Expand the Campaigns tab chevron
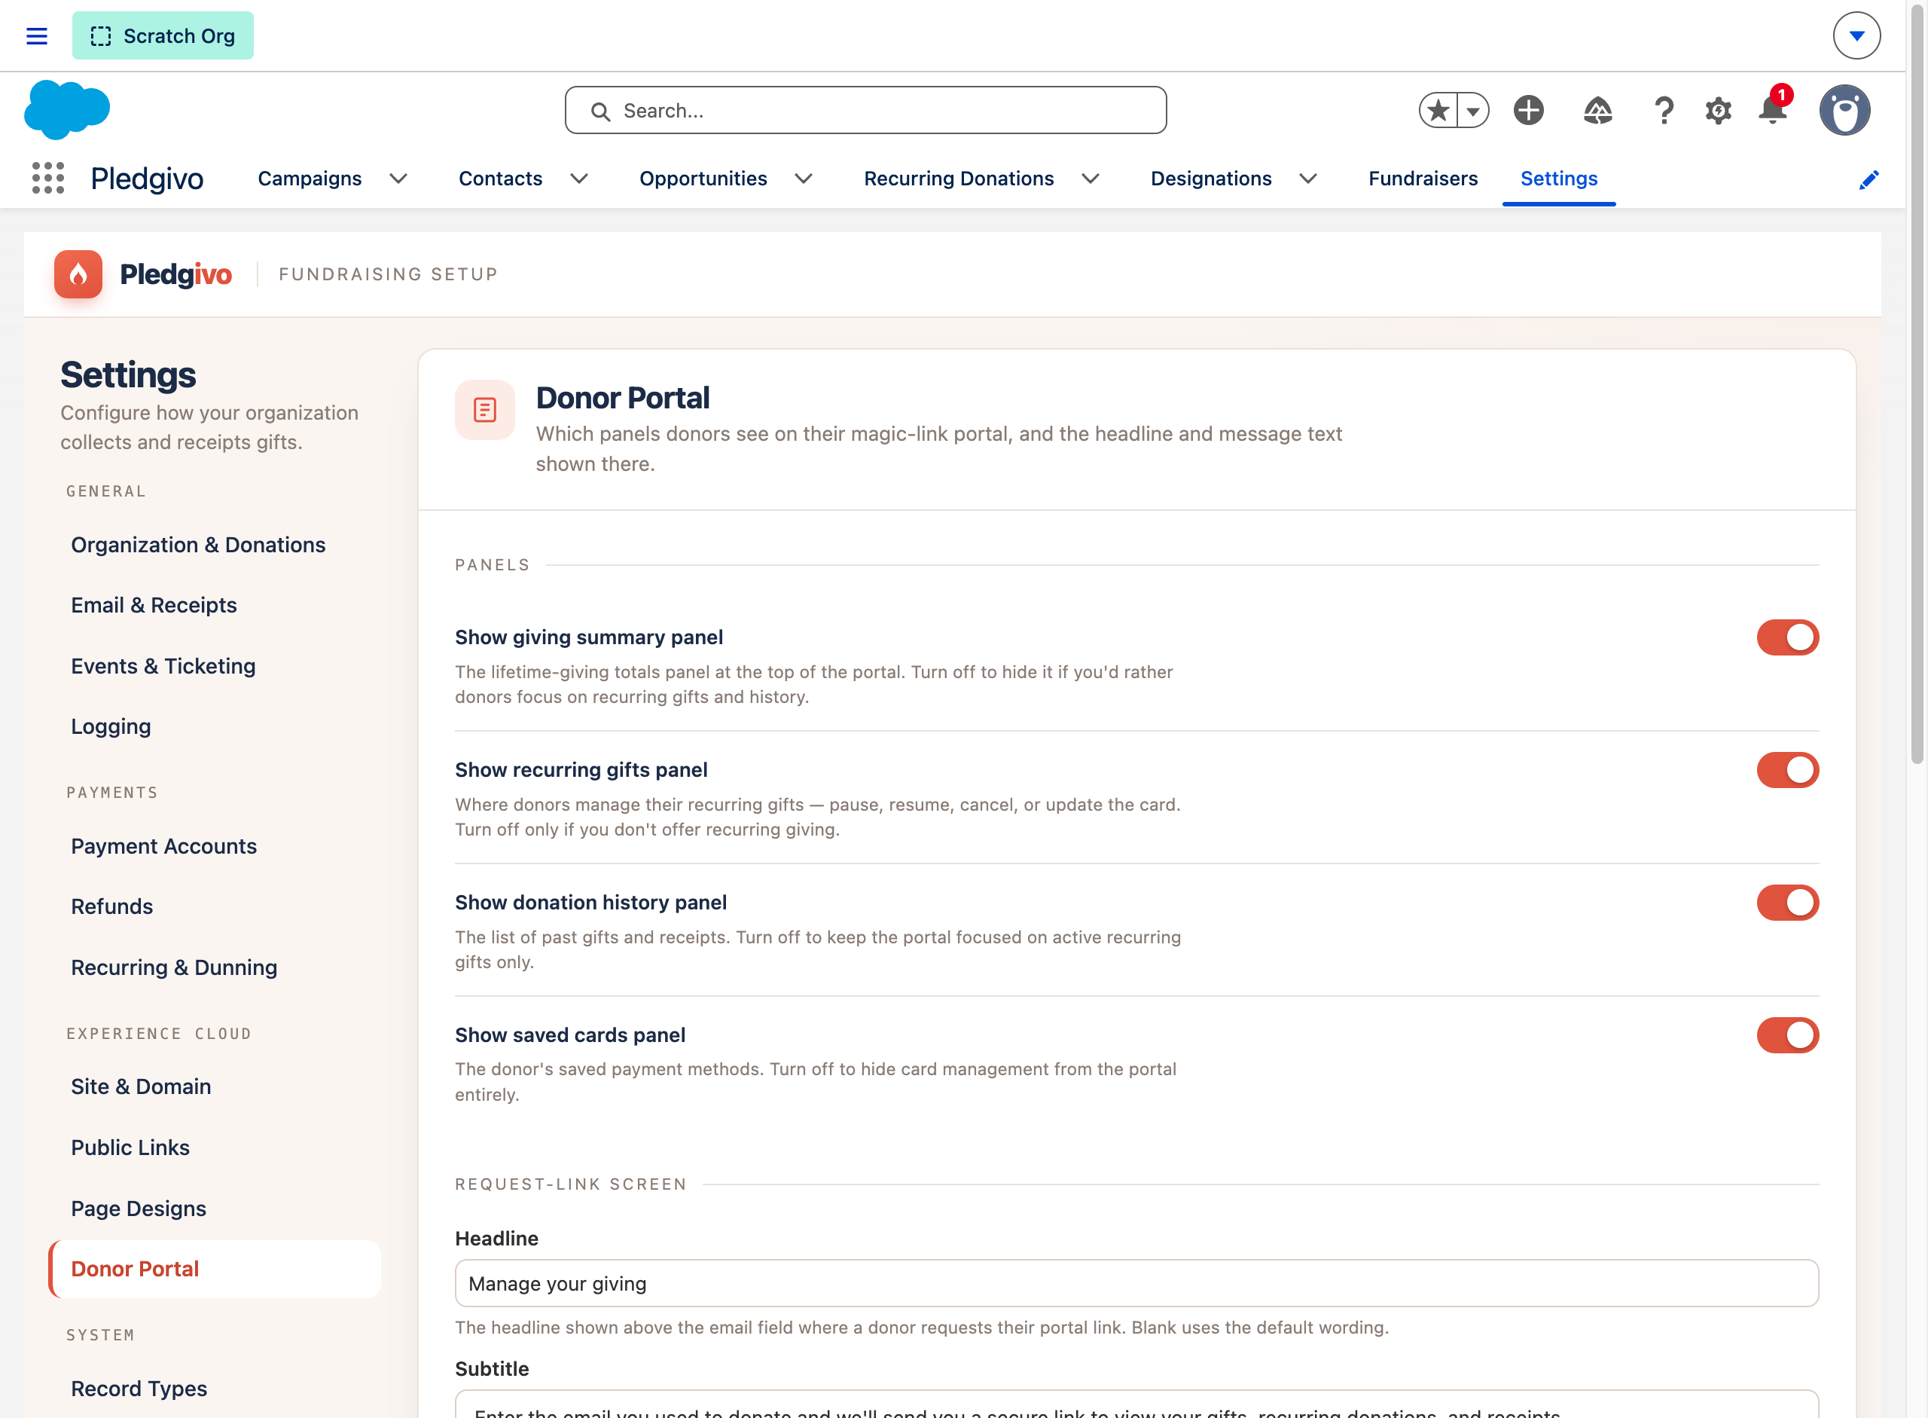This screenshot has width=1928, height=1418. pos(398,178)
